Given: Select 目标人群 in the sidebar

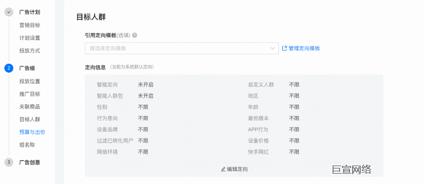Looking at the screenshot, I should click(30, 119).
